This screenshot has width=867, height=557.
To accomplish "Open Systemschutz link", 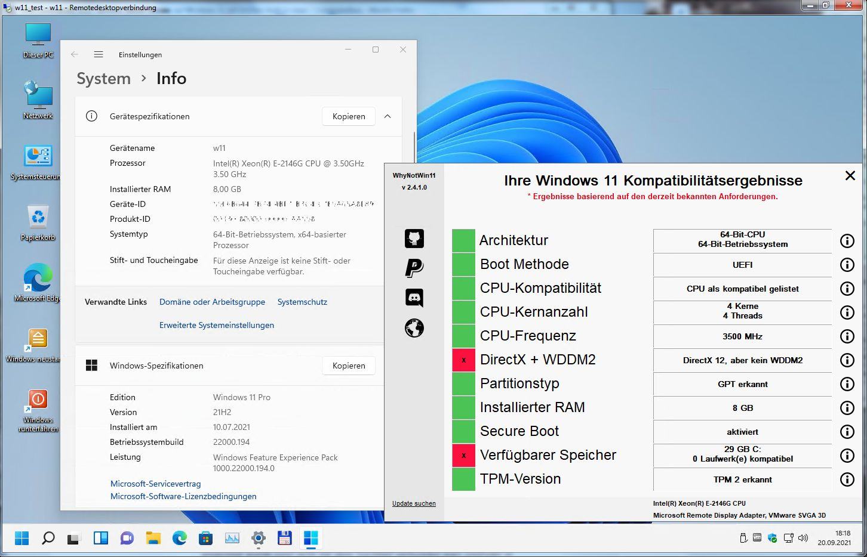I will click(302, 302).
